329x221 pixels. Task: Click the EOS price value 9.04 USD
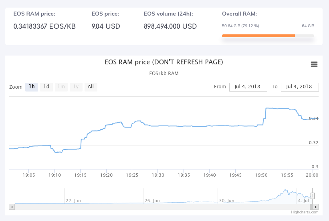pos(106,26)
